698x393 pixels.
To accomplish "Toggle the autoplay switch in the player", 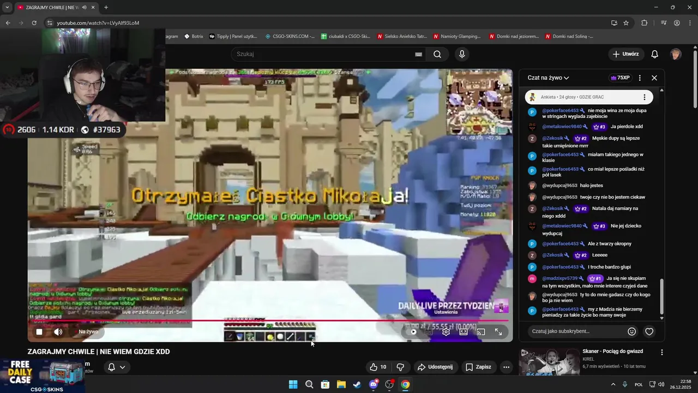I will tap(413, 332).
